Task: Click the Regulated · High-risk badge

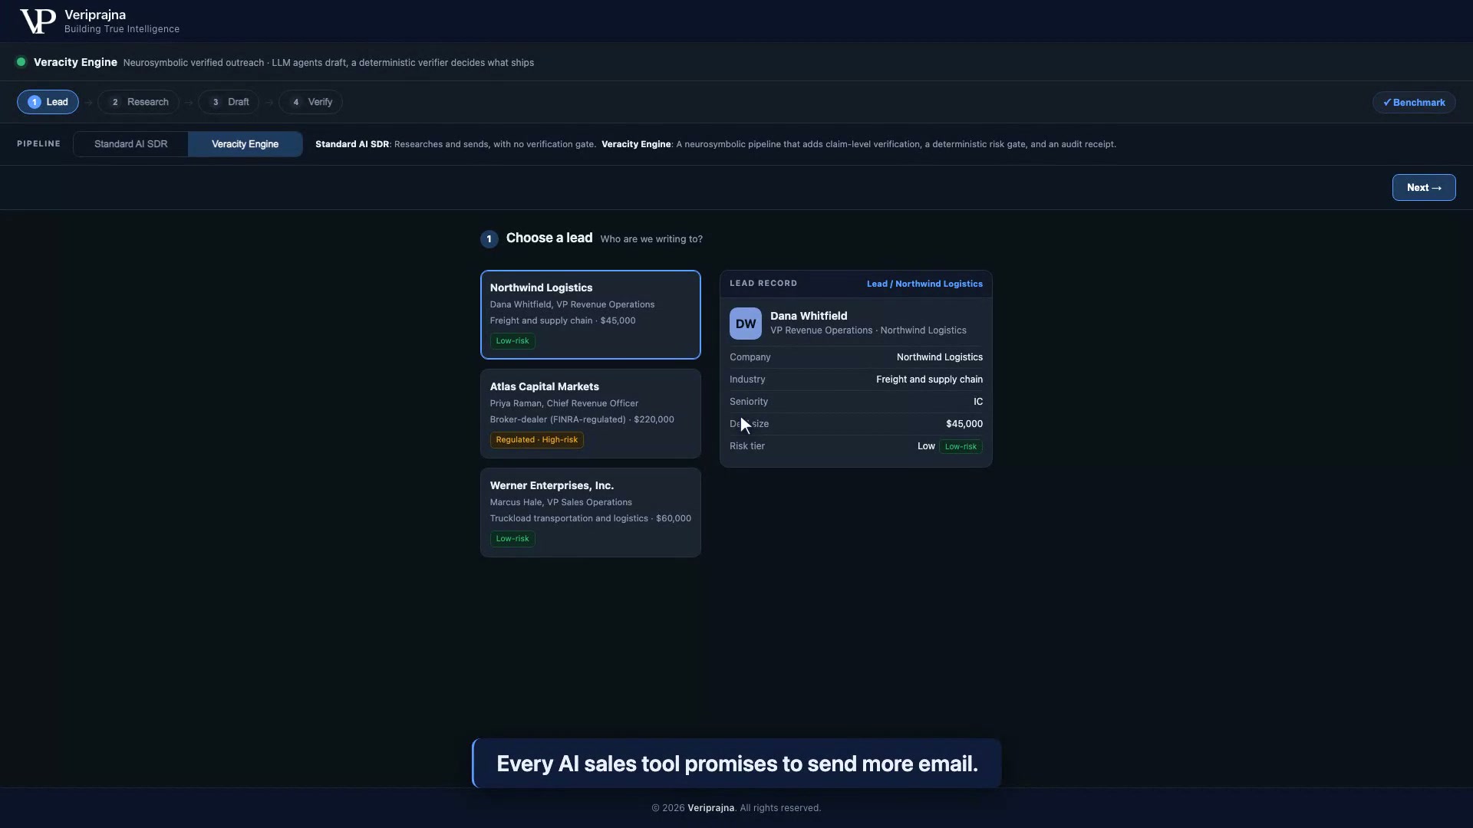Action: point(537,440)
